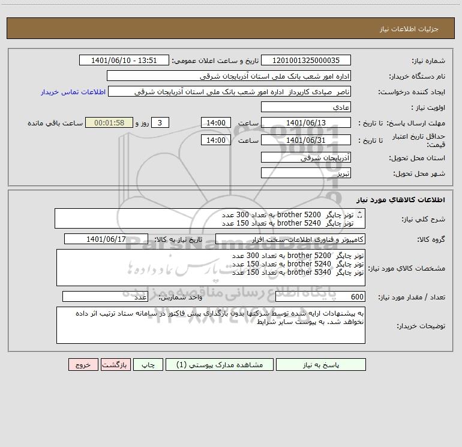Click the scroll arrows in شرح کلی نیاز box
The image size is (462, 447).
click(x=359, y=215)
